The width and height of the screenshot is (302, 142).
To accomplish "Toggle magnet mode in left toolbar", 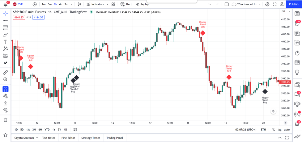I will pos(5,89).
